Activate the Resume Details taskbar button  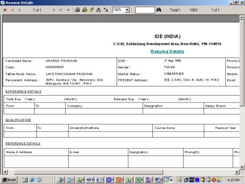click(x=168, y=180)
